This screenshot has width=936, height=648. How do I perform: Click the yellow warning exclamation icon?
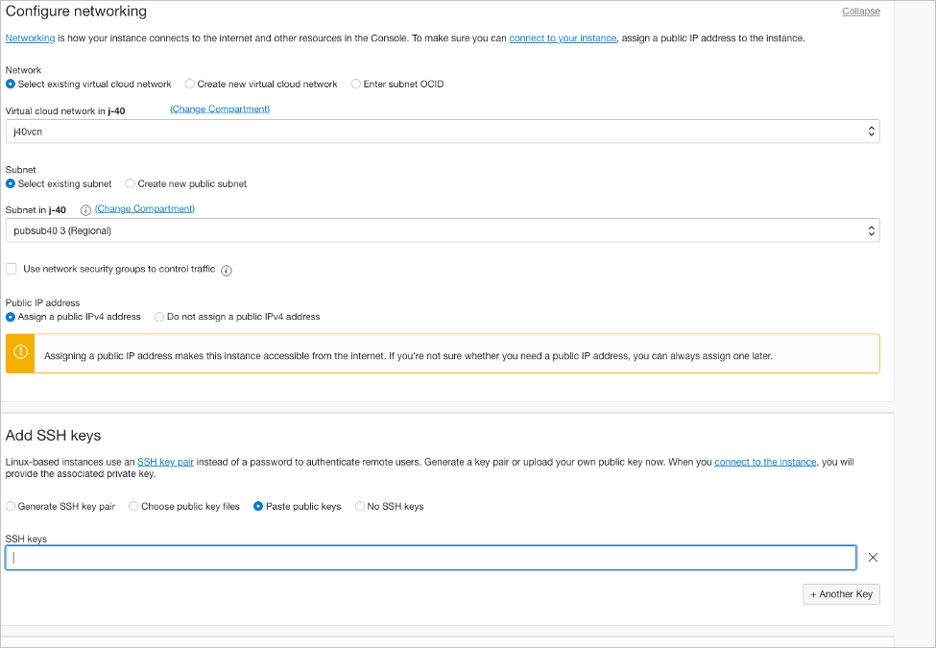point(20,353)
